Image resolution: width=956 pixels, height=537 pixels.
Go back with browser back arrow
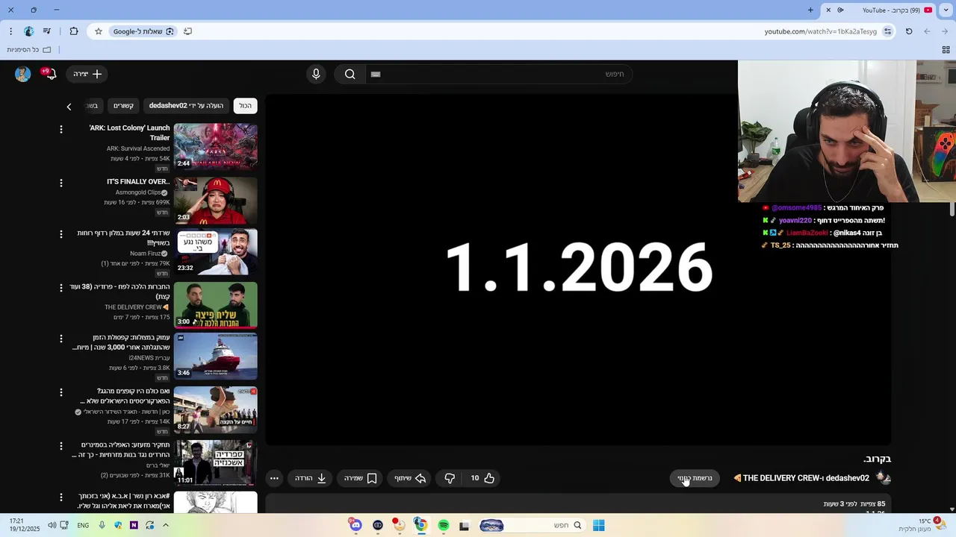[x=945, y=31]
